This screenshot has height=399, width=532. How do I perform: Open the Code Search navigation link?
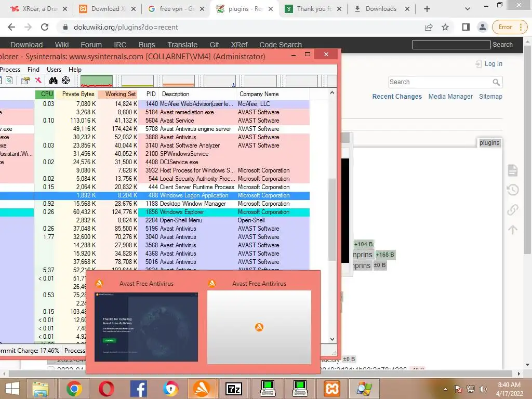[281, 45]
